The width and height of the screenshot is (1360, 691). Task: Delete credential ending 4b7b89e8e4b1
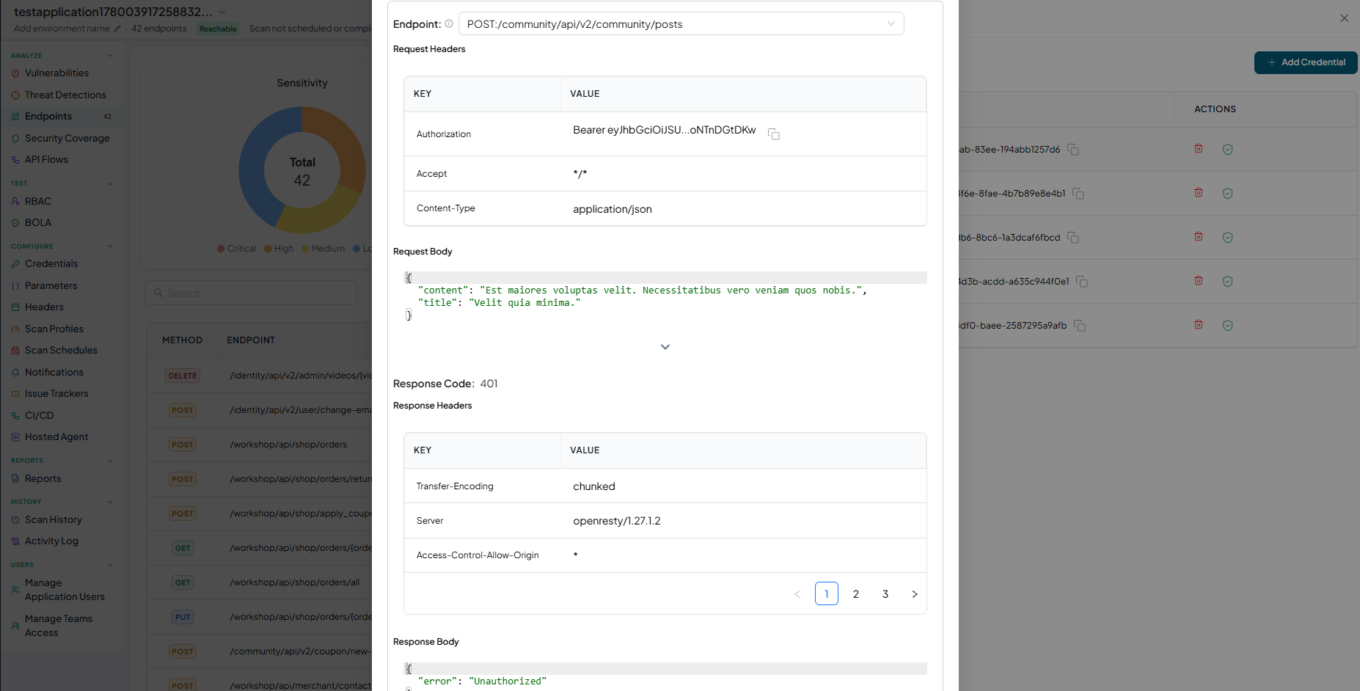[x=1199, y=193]
